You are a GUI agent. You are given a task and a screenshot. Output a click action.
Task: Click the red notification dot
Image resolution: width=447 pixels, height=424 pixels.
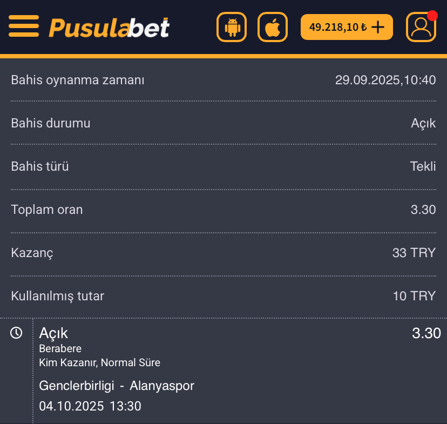[x=432, y=15]
